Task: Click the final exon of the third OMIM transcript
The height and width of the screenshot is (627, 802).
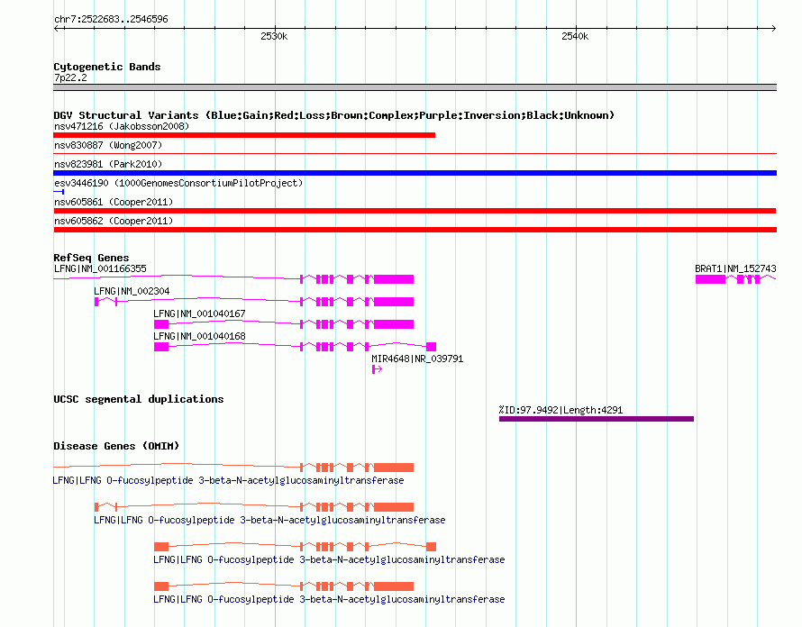Action: [431, 547]
